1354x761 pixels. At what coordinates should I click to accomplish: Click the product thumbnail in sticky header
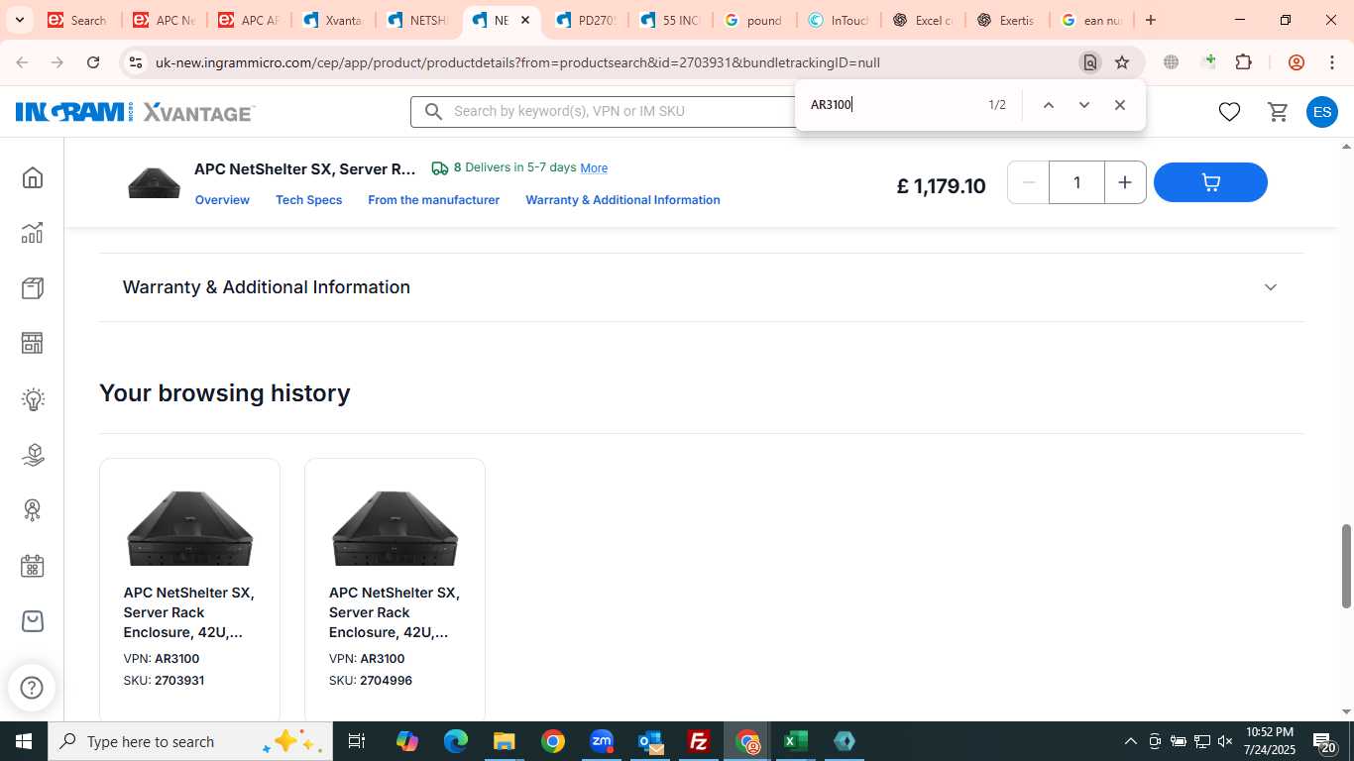154,183
